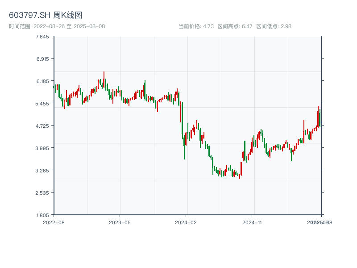Click the 1.805 y-axis price label

pos(42,215)
